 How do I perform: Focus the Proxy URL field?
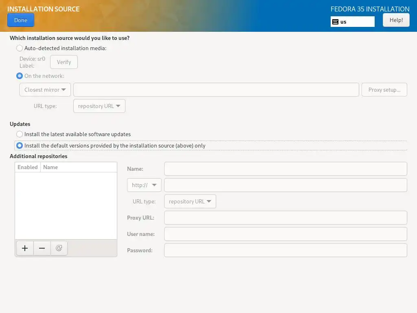click(x=285, y=218)
